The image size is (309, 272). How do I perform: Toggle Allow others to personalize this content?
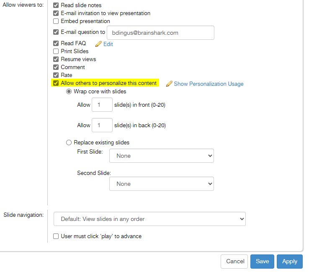(56, 83)
